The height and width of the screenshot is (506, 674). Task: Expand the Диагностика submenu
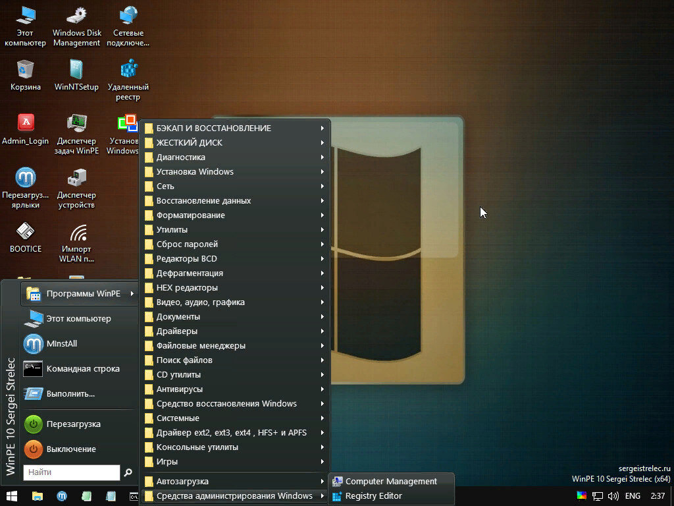click(x=235, y=157)
